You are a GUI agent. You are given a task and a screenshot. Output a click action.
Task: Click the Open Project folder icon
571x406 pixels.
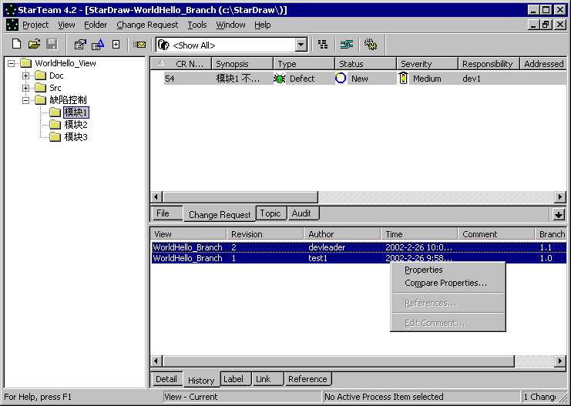click(34, 45)
